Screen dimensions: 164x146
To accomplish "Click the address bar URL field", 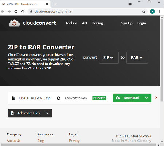I will pyautogui.click(x=87, y=12).
